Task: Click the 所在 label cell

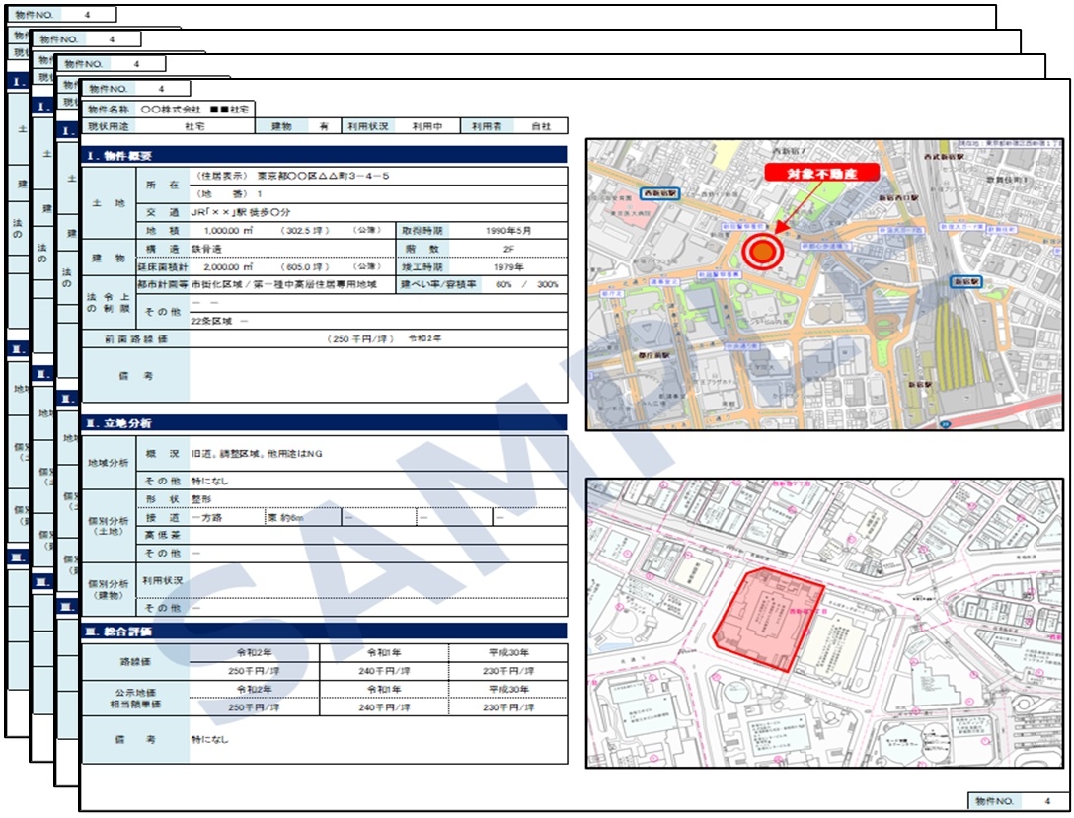Action: click(162, 185)
